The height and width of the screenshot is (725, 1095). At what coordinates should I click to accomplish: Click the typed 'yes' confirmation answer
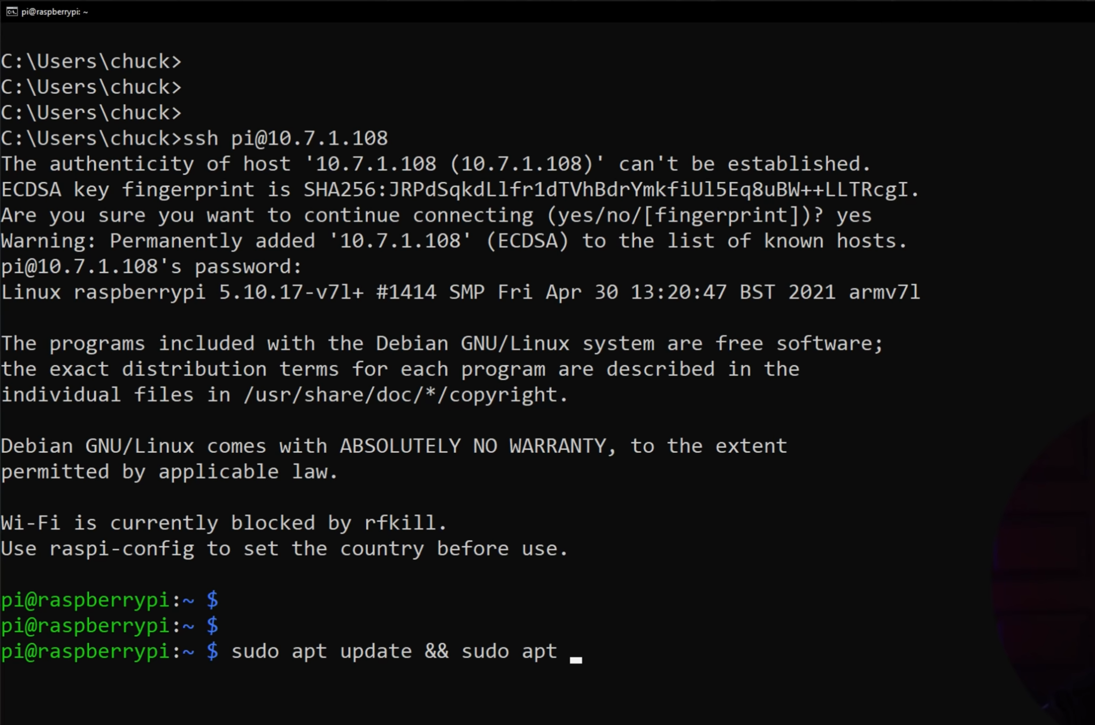tap(856, 214)
